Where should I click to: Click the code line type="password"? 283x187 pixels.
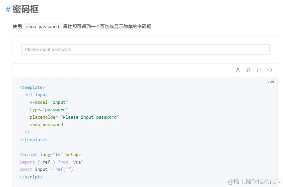(49, 110)
